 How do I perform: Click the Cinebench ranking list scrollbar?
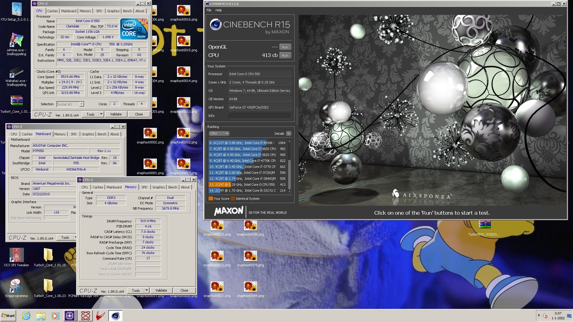[x=289, y=167]
